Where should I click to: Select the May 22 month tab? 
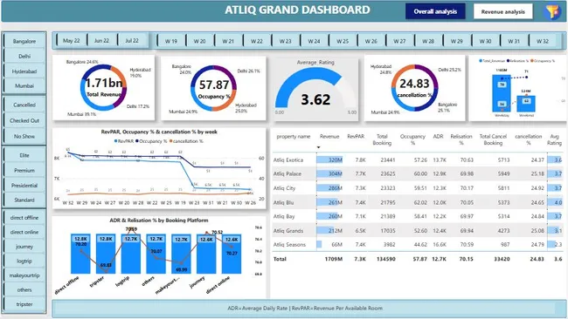click(72, 40)
